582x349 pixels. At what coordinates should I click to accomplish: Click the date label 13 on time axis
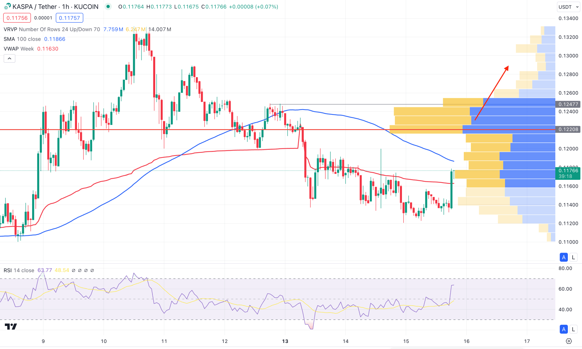pyautogui.click(x=285, y=341)
